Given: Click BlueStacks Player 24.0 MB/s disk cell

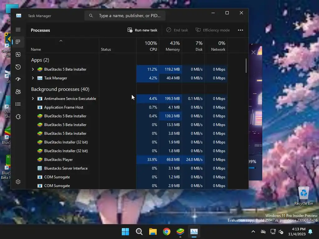Looking at the screenshot, I should click(193, 160).
